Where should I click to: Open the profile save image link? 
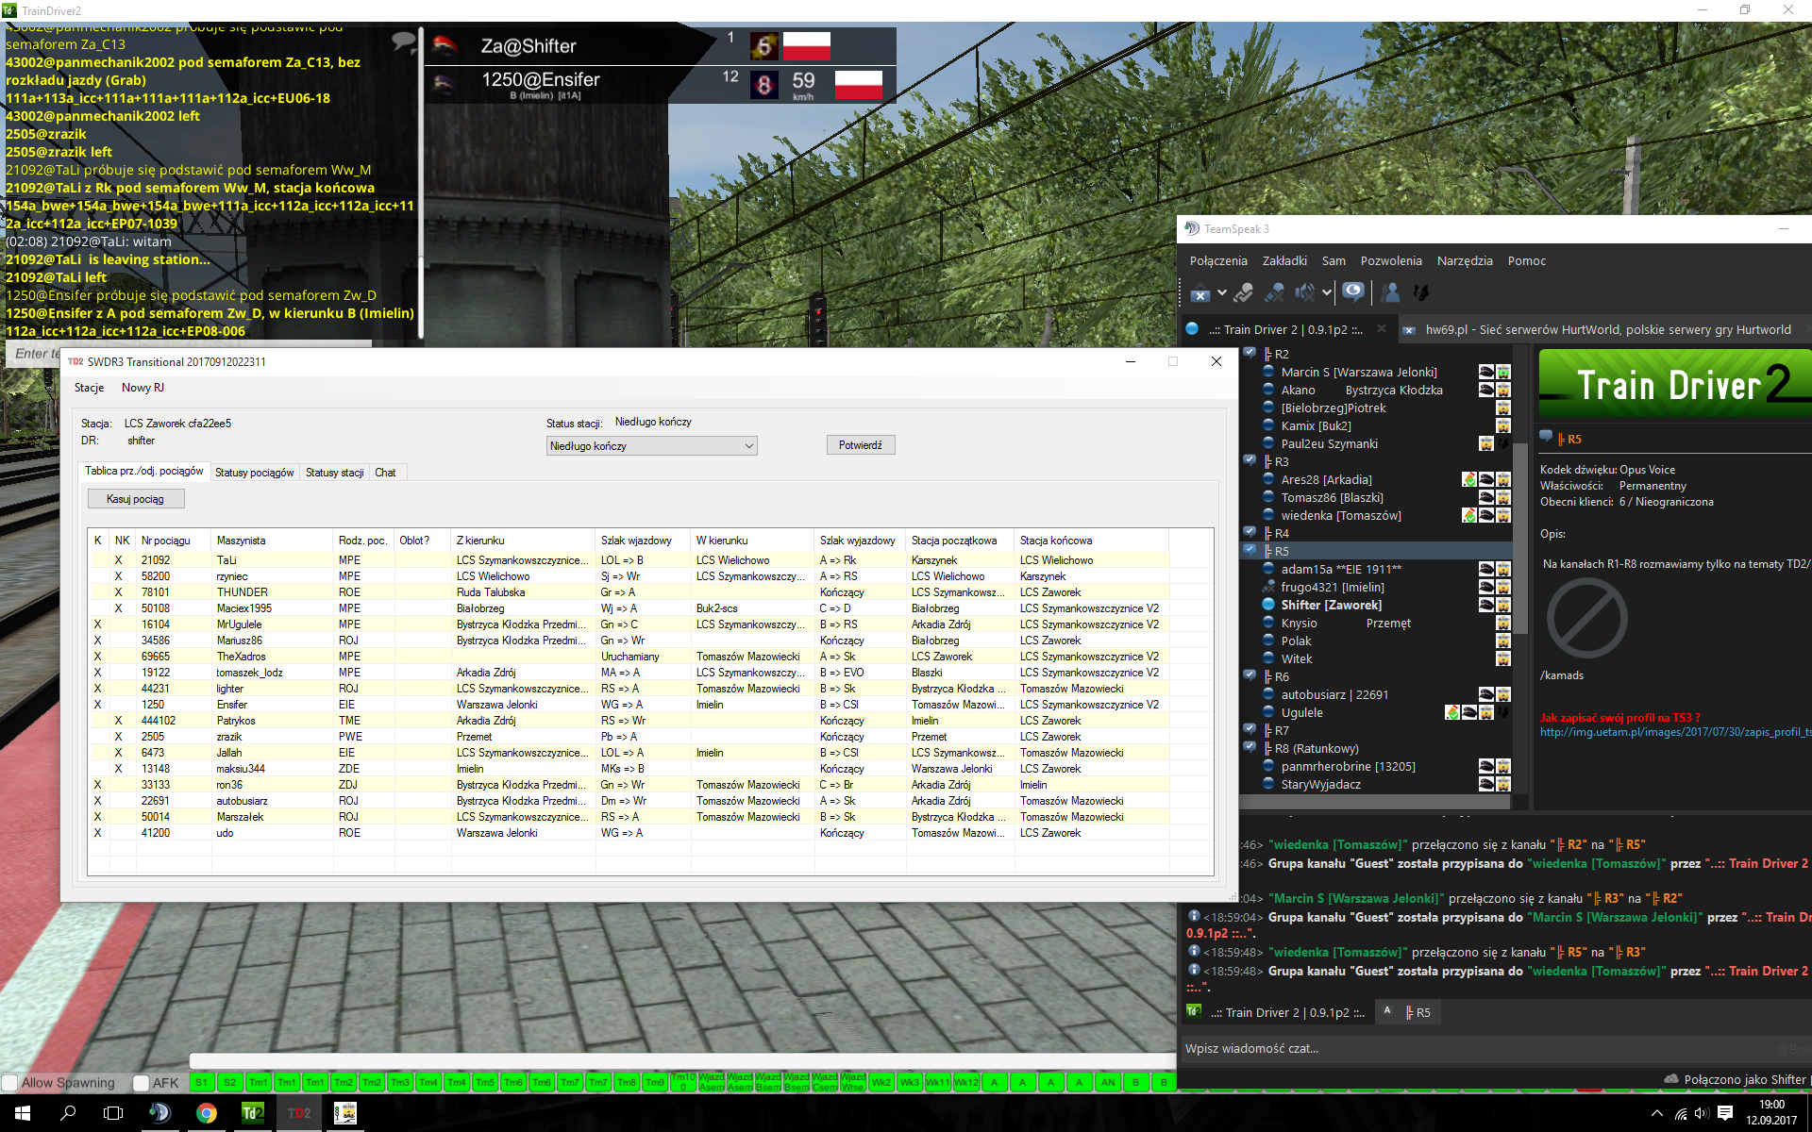pyautogui.click(x=1675, y=732)
